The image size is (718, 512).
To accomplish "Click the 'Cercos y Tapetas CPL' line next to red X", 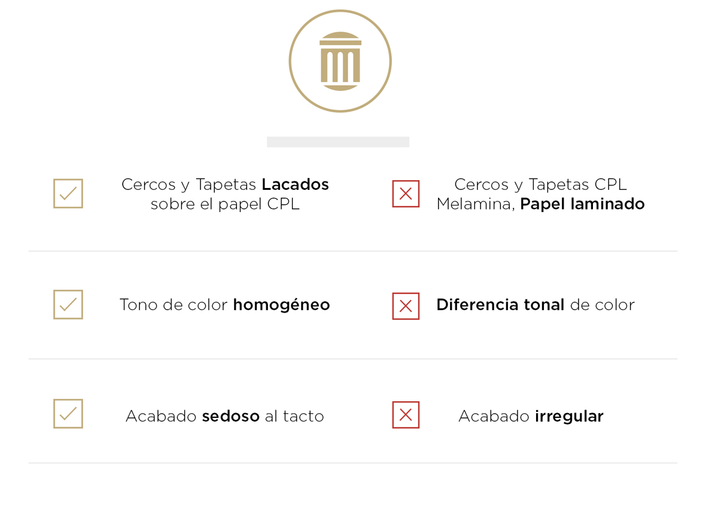I will [x=540, y=184].
